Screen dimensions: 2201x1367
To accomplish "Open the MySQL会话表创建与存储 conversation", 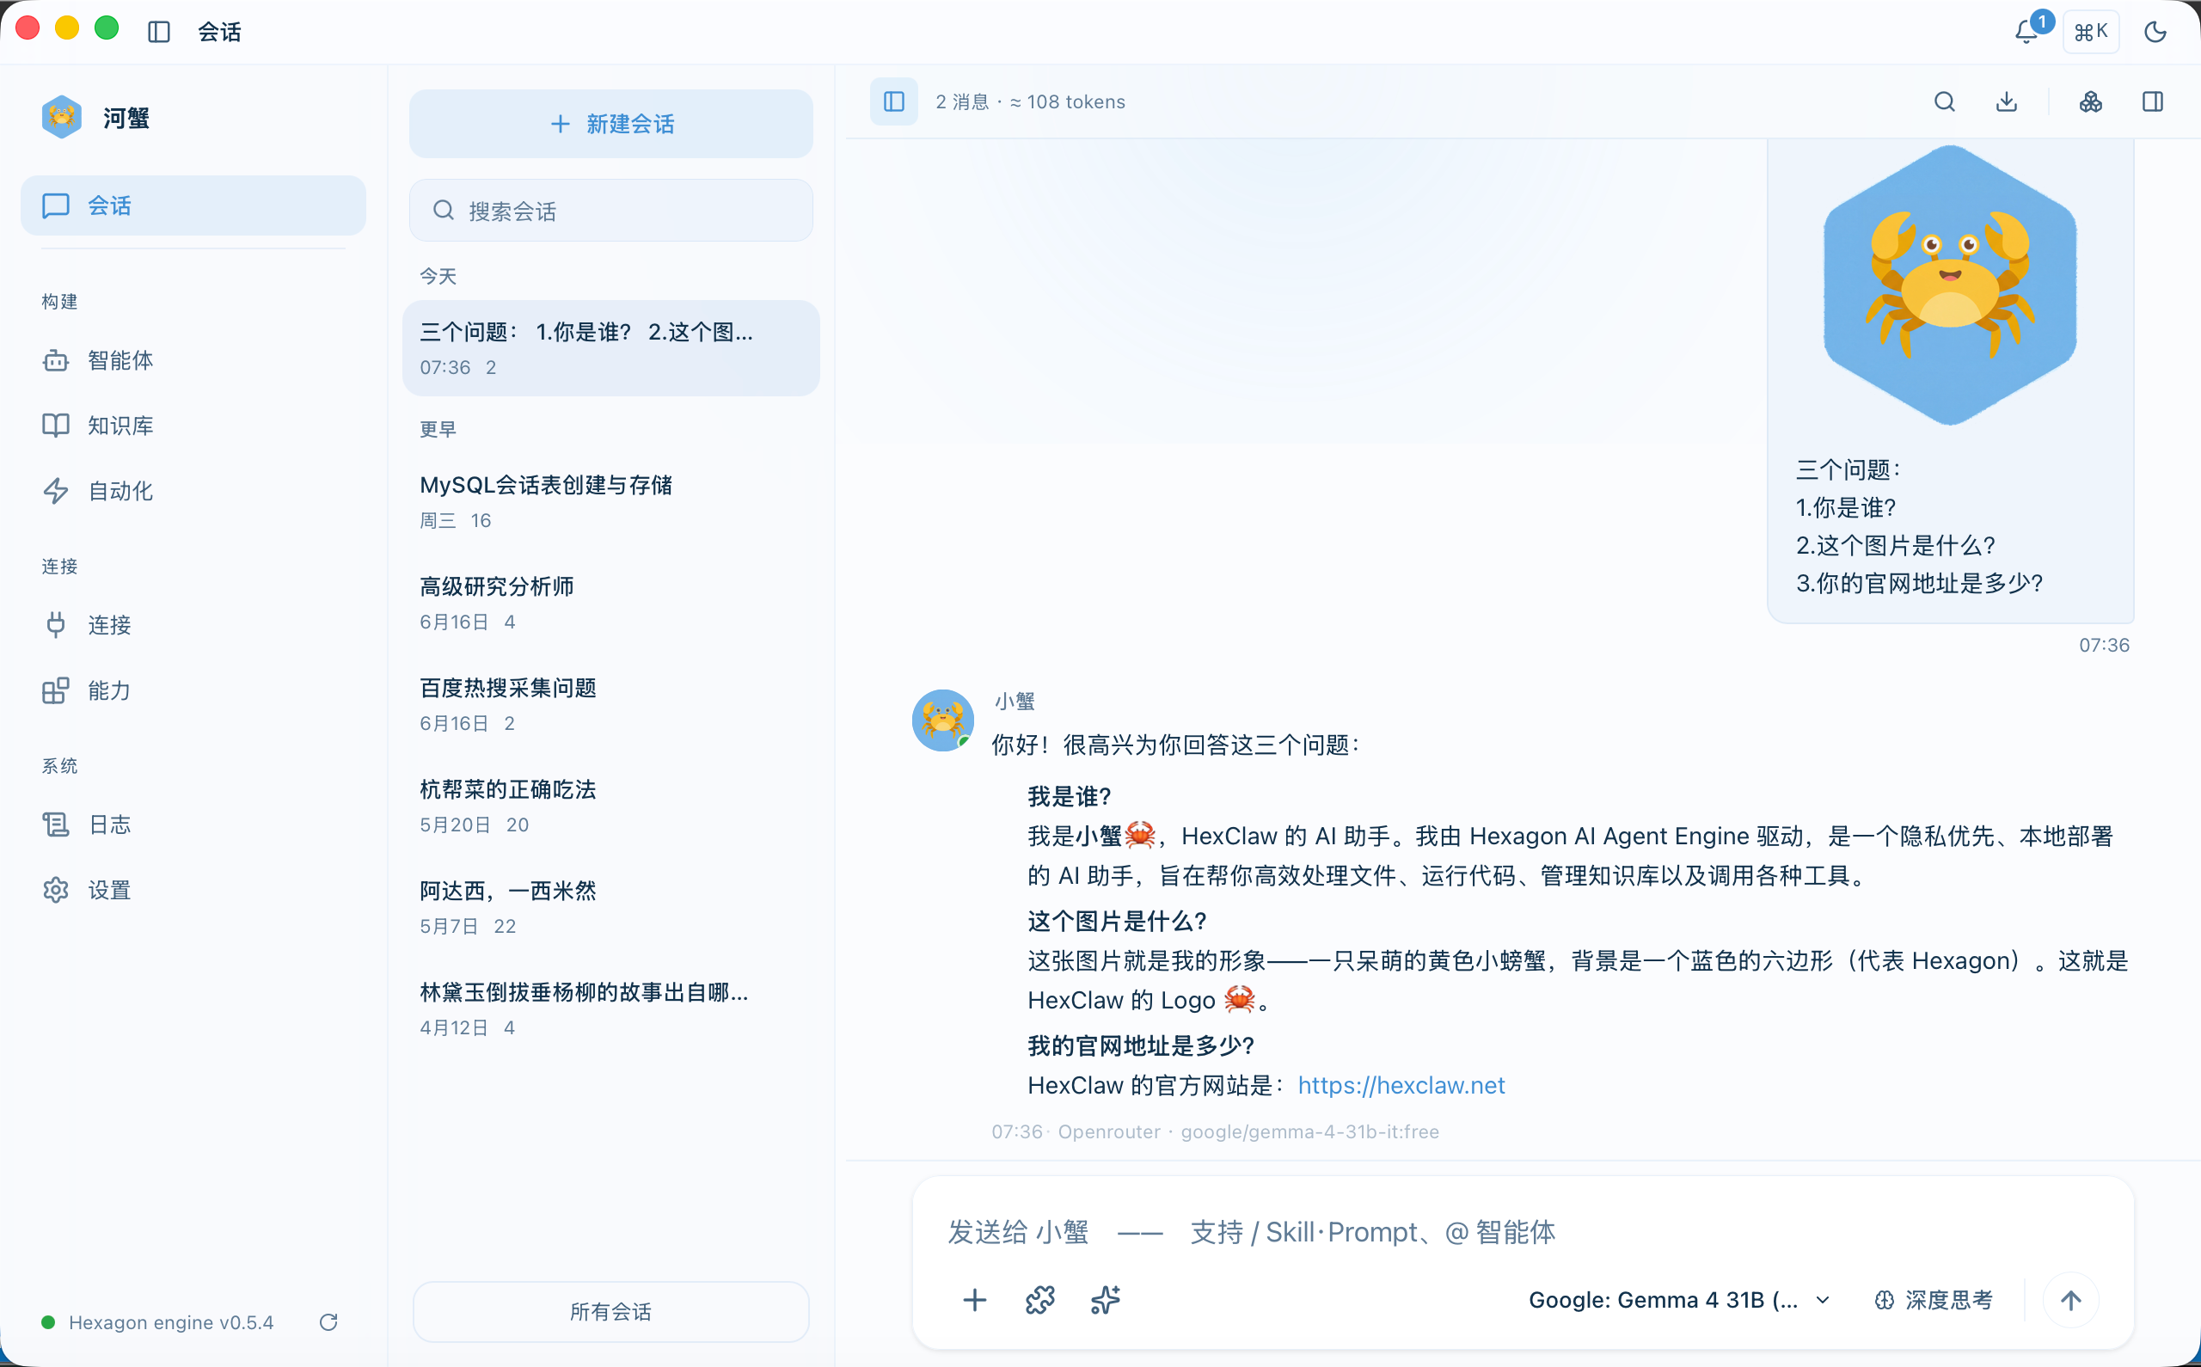I will (611, 501).
